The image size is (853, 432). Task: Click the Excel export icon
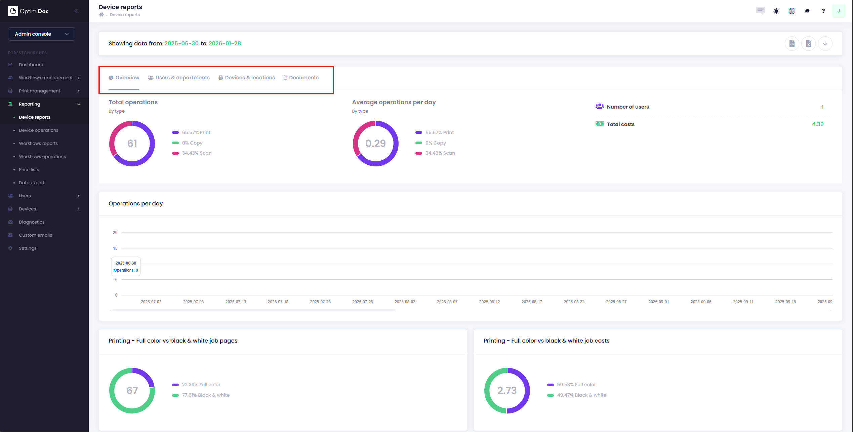(x=808, y=44)
